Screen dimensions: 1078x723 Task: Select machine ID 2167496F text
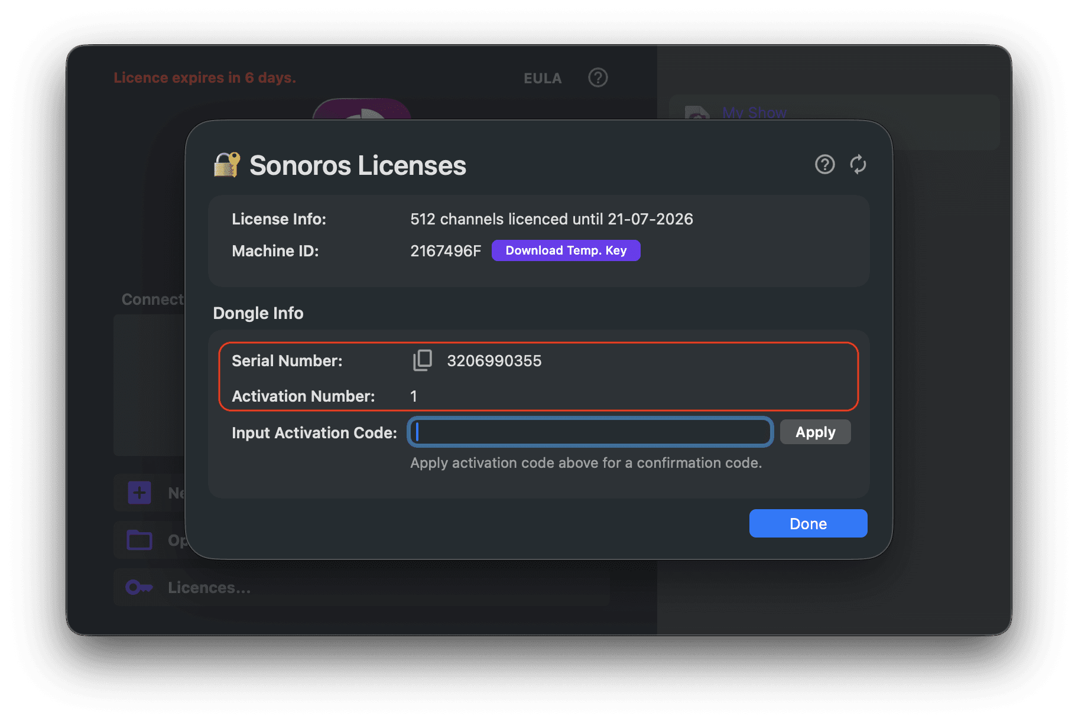446,251
